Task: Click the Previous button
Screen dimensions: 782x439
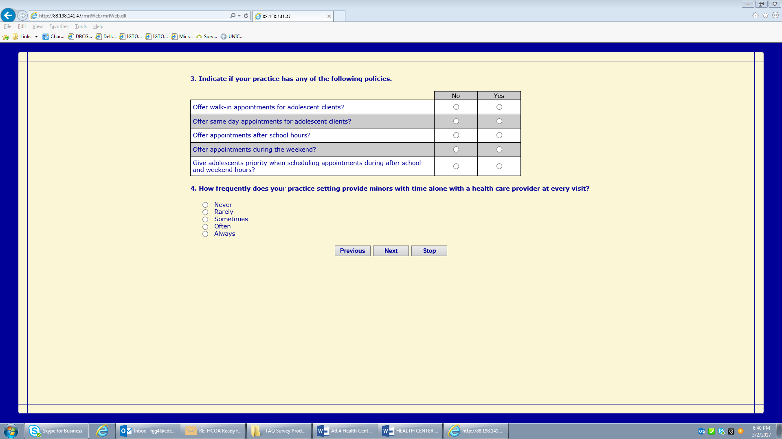Action: [x=352, y=251]
